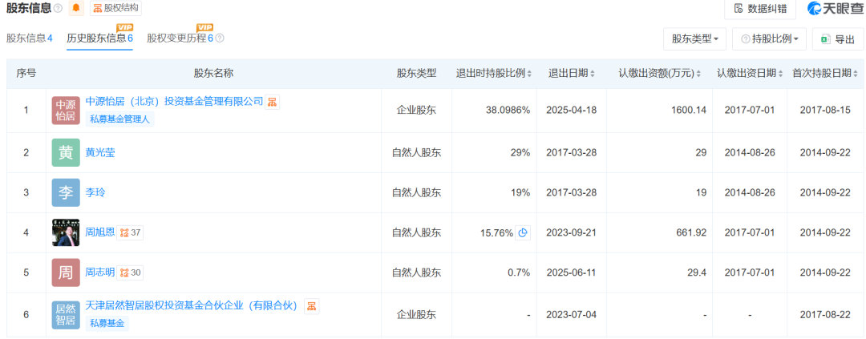Click help icon next to 股东信息 title
This screenshot has width=866, height=339.
[58, 9]
